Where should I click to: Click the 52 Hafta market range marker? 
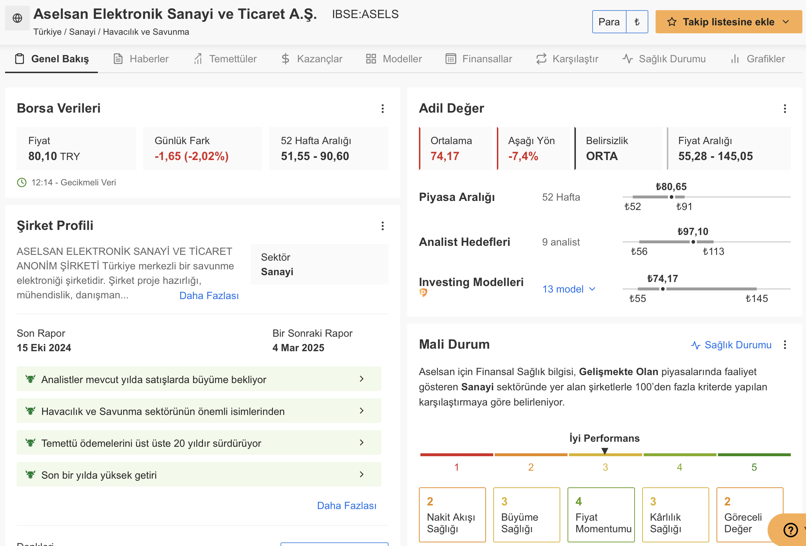pyautogui.click(x=672, y=197)
